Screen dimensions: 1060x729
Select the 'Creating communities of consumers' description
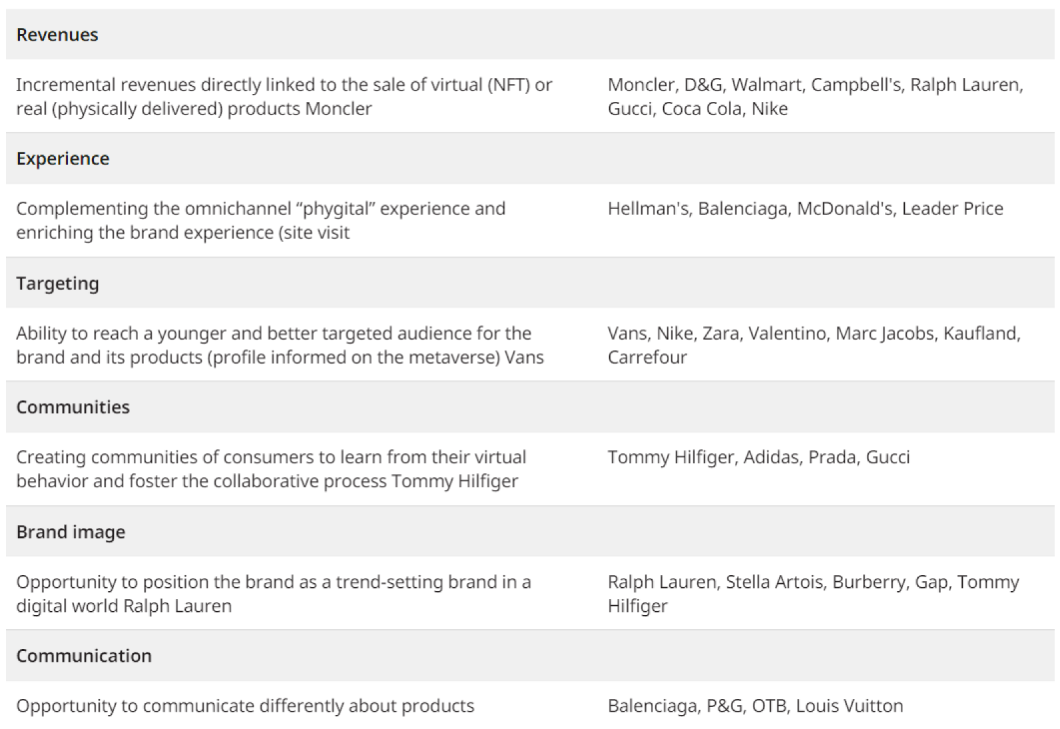point(271,469)
